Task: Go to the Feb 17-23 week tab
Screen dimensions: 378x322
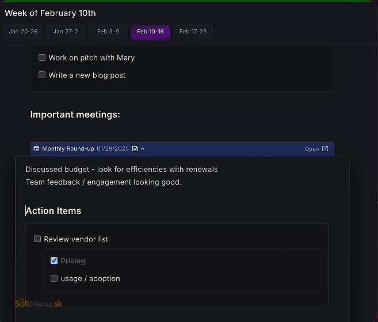Action: (193, 32)
